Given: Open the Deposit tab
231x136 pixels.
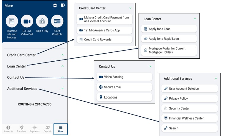Looking at the screenshot, I should pos(48,129).
